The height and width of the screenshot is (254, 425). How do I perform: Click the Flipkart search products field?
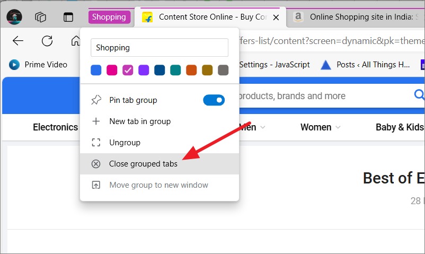[x=325, y=96]
